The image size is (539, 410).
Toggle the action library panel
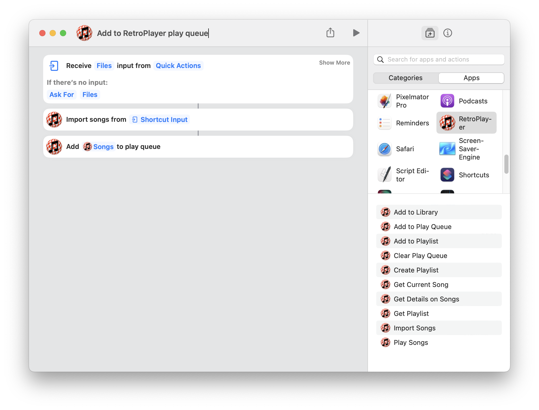429,33
